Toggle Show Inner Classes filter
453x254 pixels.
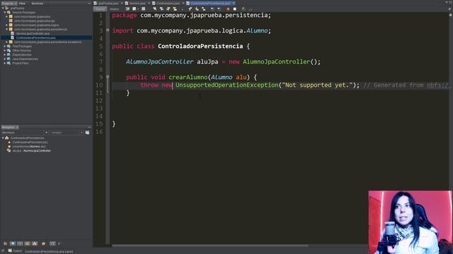click(x=35, y=243)
